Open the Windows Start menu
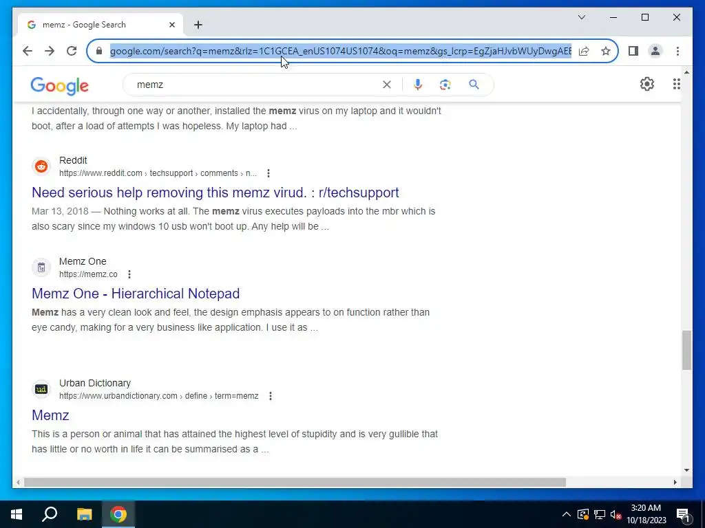705x528 pixels. click(x=17, y=514)
